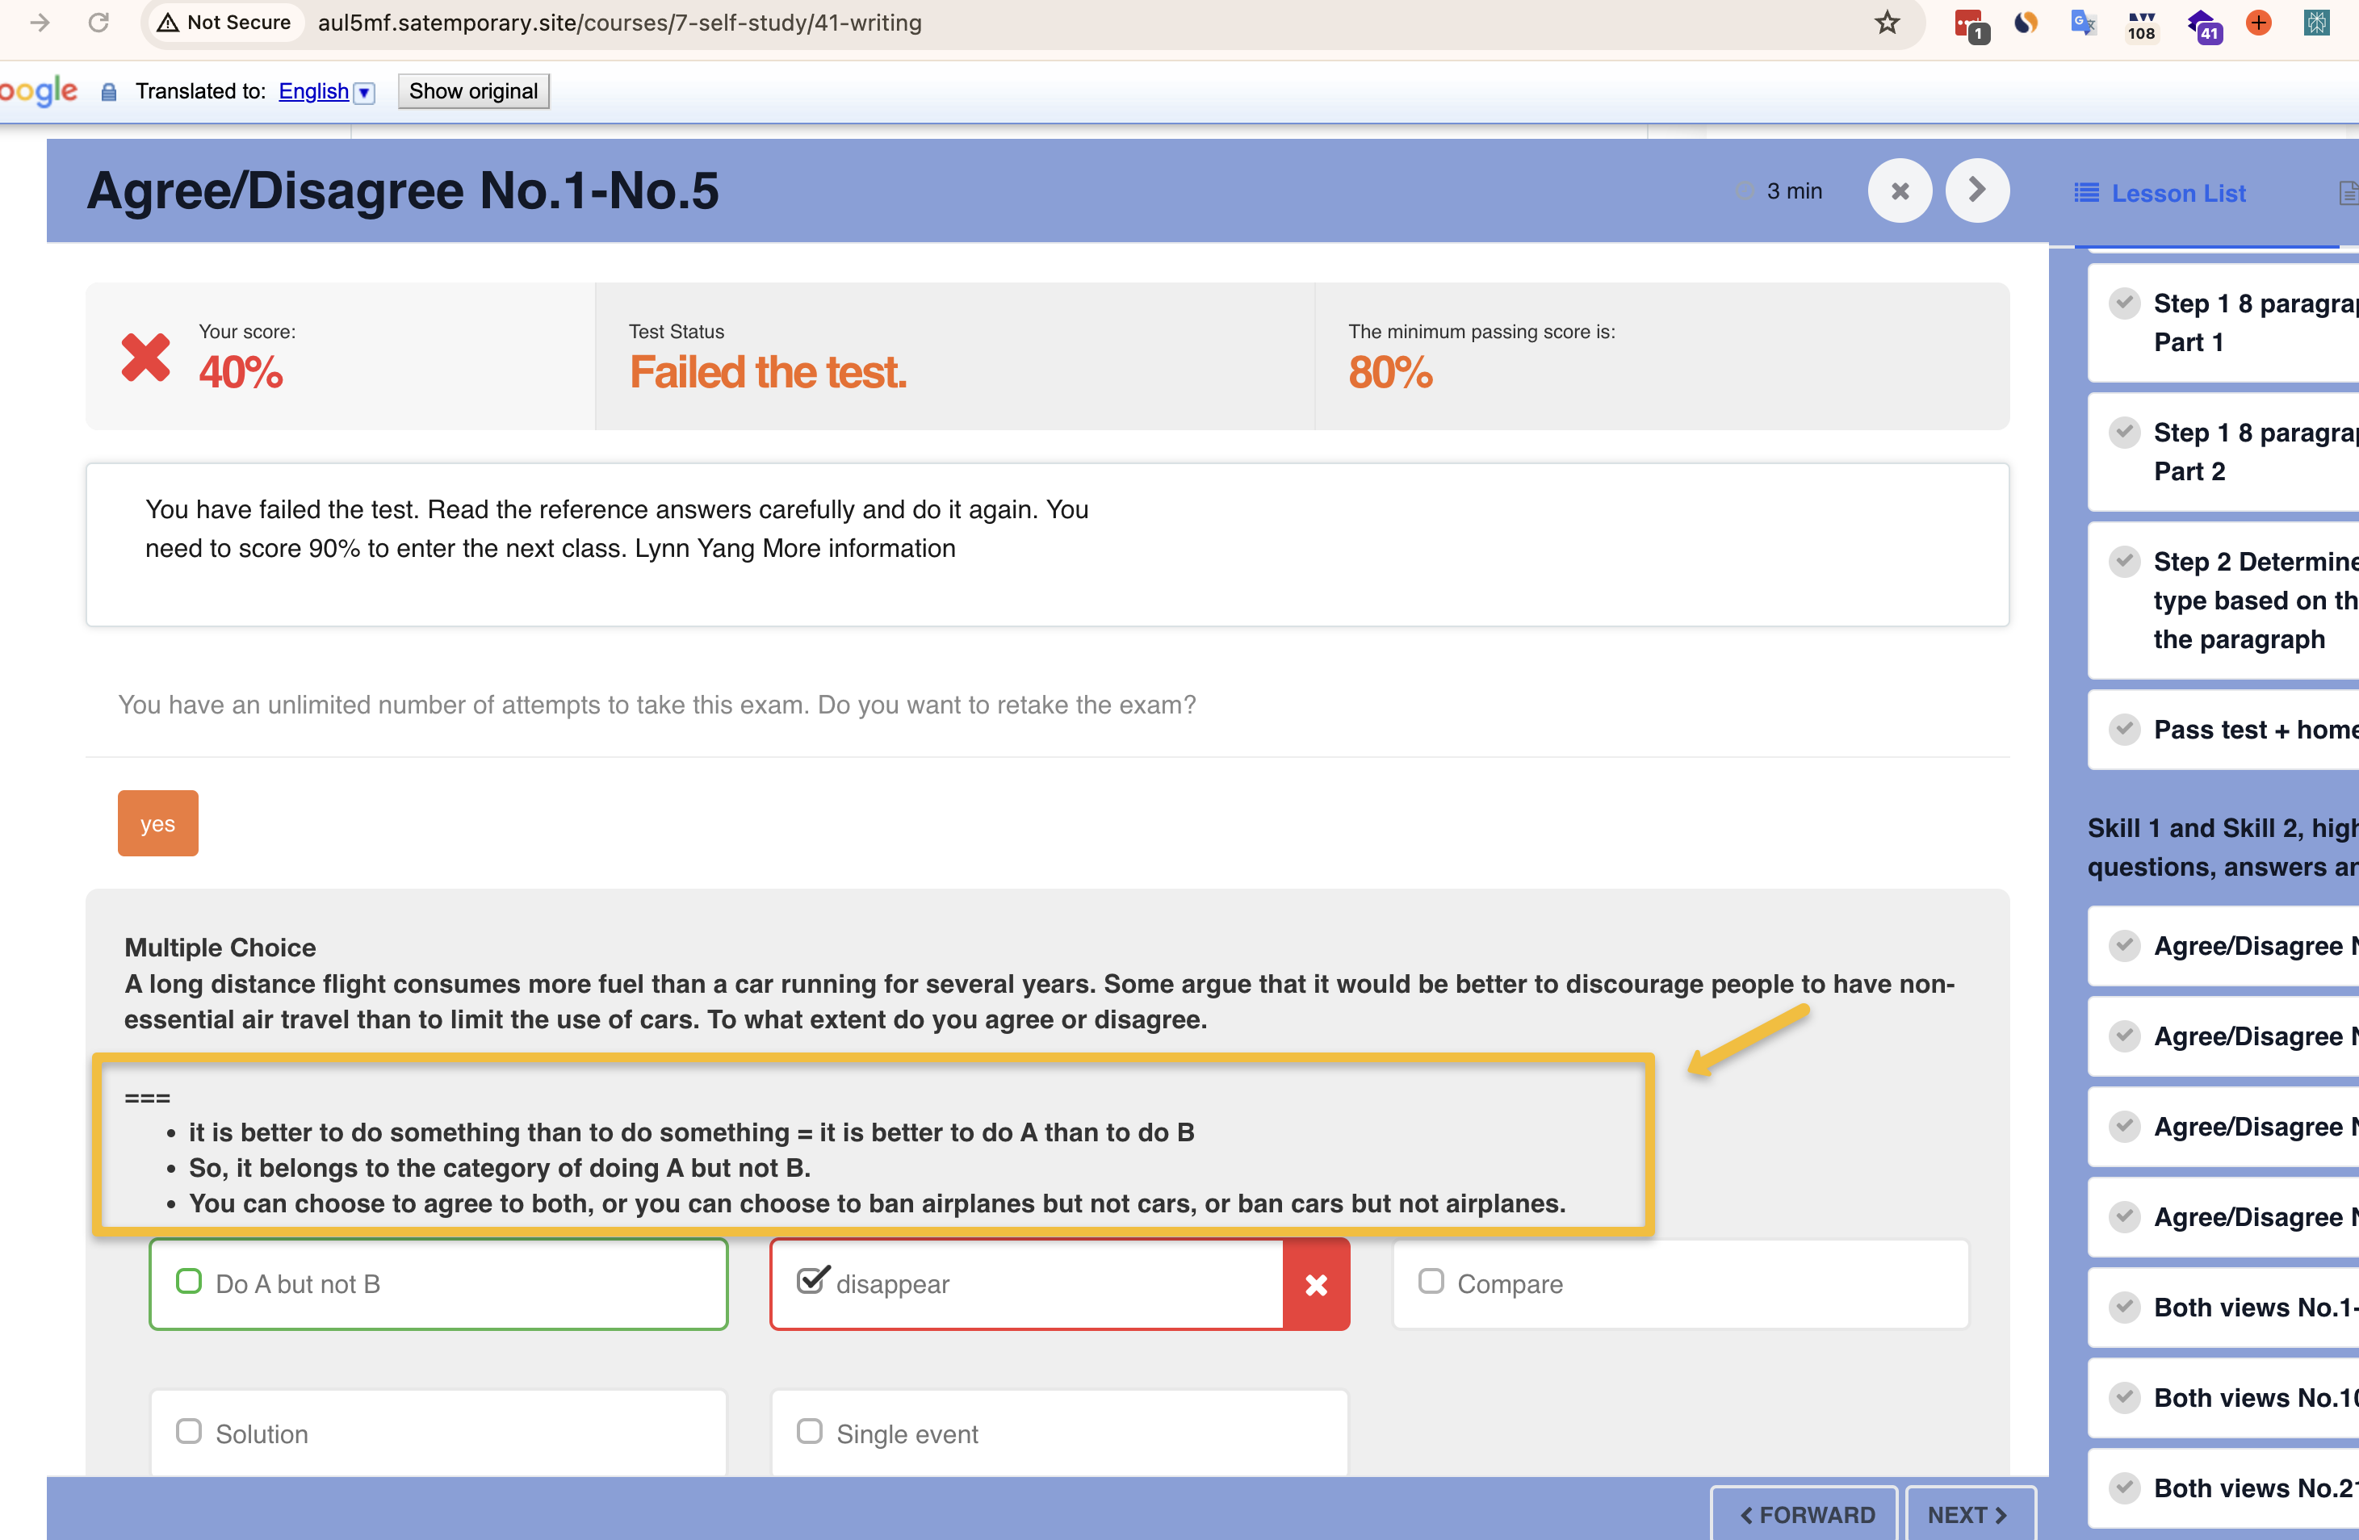The height and width of the screenshot is (1540, 2359).
Task: Open Google Translate extension icon
Action: (x=2082, y=22)
